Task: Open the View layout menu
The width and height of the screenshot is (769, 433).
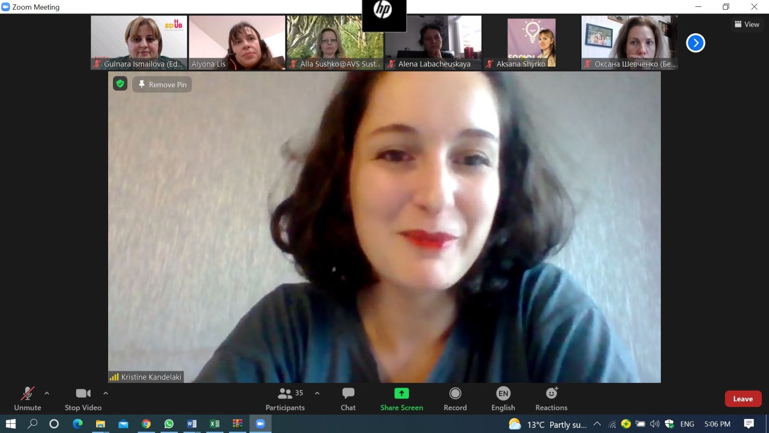Action: (747, 24)
